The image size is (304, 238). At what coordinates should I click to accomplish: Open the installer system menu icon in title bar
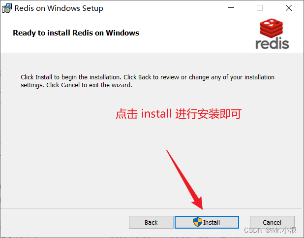click(7, 8)
